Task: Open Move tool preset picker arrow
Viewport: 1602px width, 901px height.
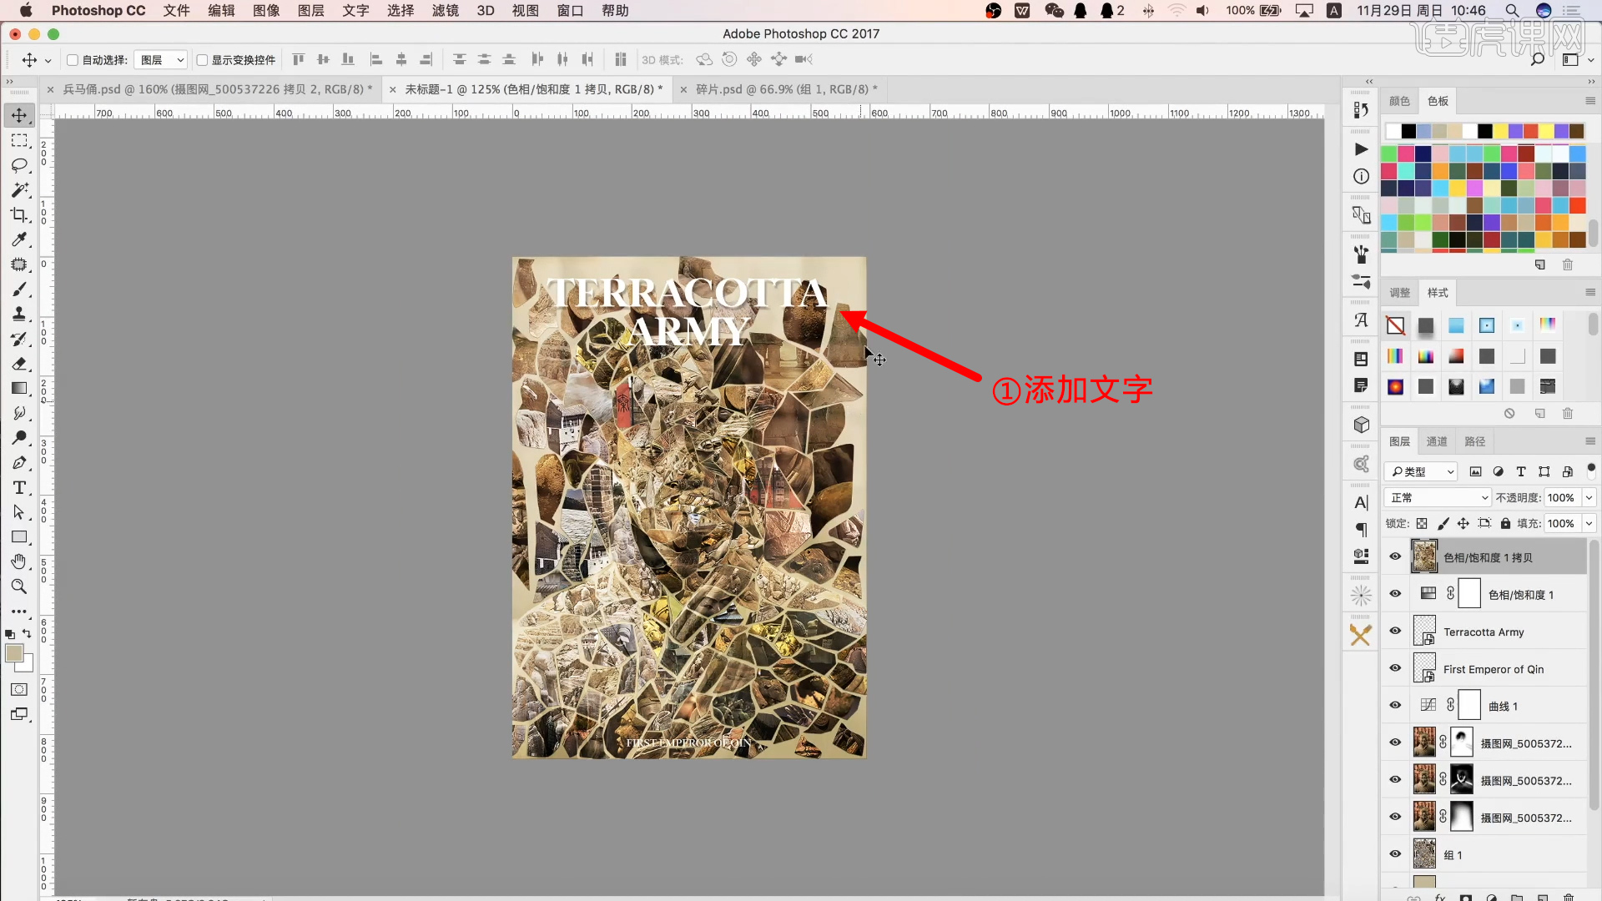Action: [48, 60]
